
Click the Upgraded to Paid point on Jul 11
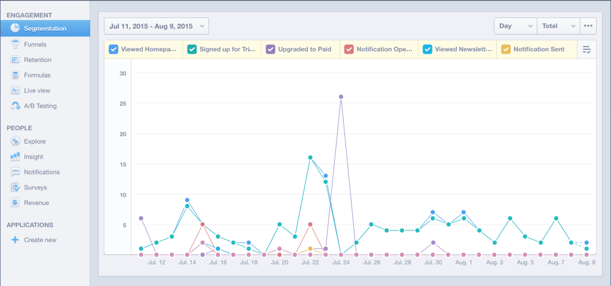point(141,218)
